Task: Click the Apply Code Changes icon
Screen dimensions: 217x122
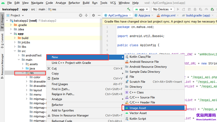Action: click(189, 9)
